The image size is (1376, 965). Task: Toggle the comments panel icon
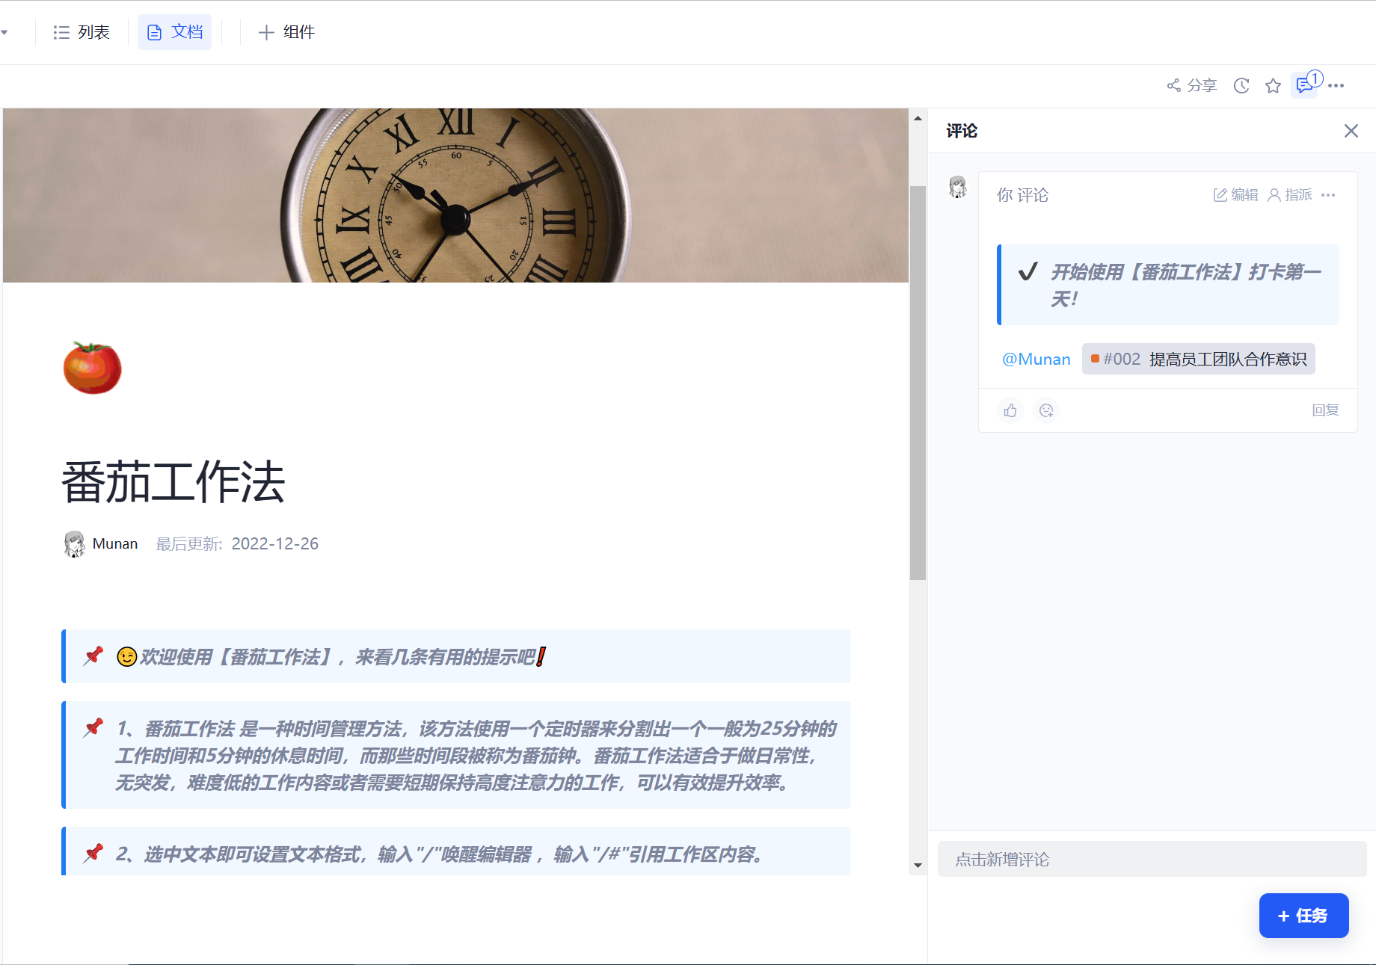coord(1305,85)
